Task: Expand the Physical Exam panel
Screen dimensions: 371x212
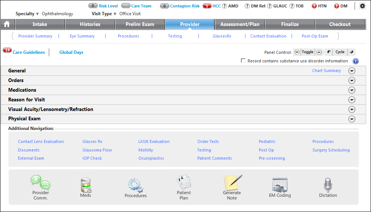Action: pos(352,119)
